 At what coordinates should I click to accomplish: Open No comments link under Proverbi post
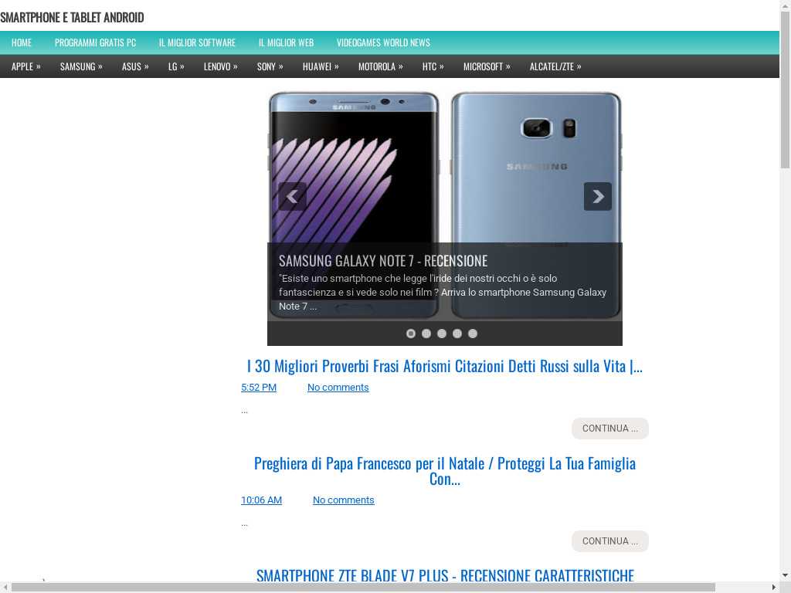pos(338,388)
